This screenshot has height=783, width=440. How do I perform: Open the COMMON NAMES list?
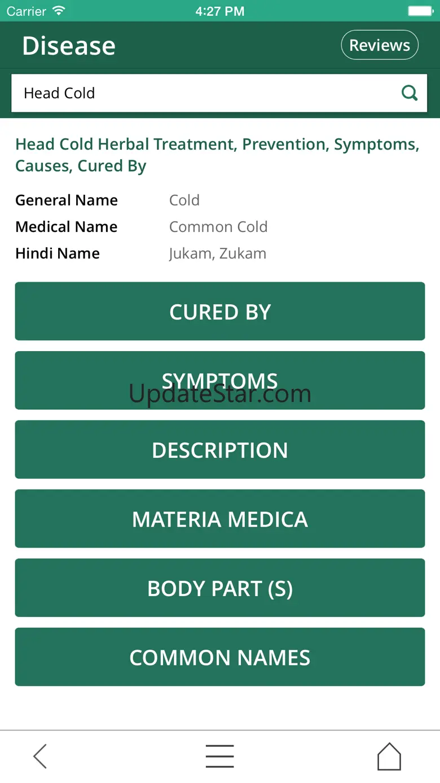(220, 657)
